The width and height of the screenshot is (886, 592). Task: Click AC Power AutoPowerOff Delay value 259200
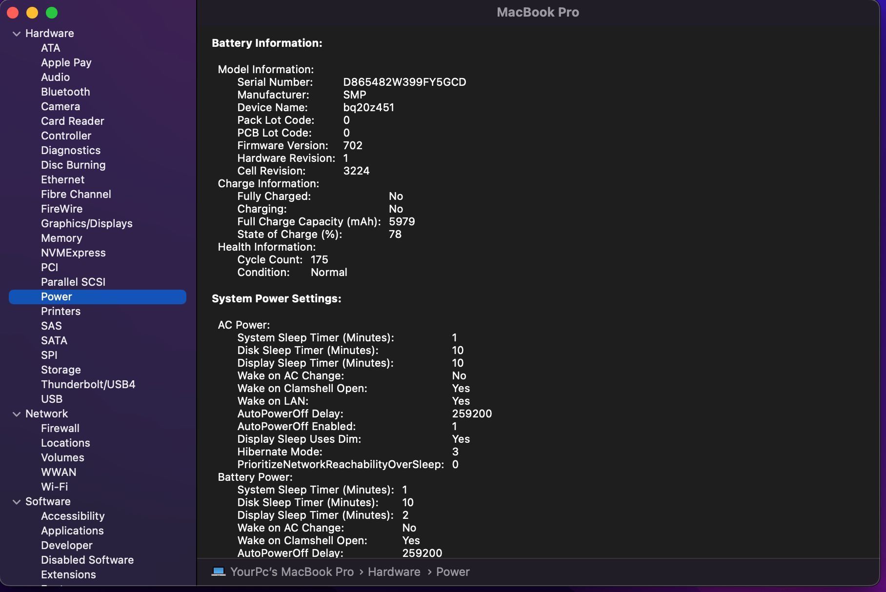pos(472,414)
